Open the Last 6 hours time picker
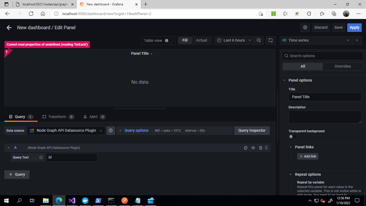The width and height of the screenshot is (366, 206). (x=234, y=40)
